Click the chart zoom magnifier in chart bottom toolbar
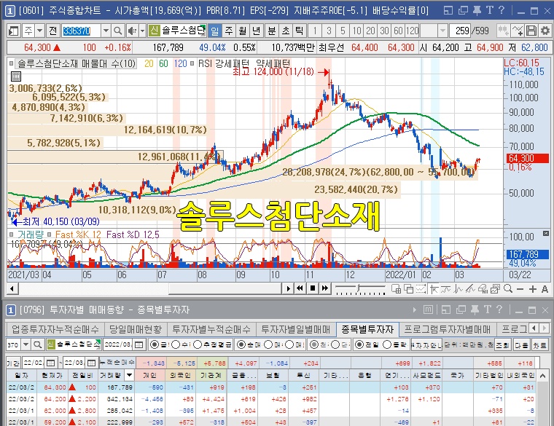Screen dimensions: 554x426 coord(508,288)
